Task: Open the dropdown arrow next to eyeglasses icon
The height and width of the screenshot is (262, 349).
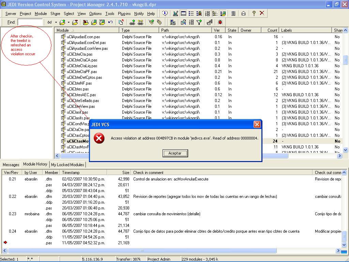Action: click(56, 22)
